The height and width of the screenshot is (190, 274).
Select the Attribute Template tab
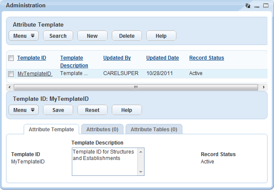click(51, 129)
